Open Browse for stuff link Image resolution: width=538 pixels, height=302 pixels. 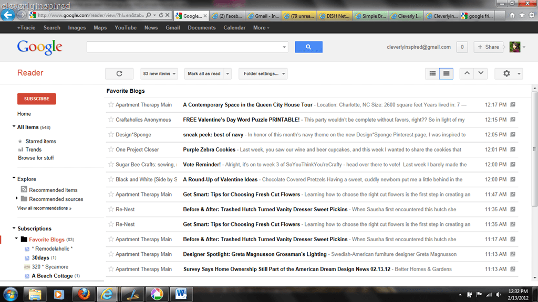point(36,158)
